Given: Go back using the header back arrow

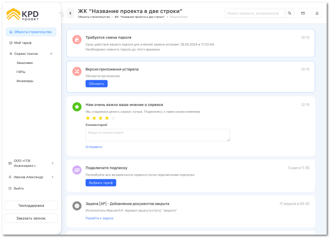Looking at the screenshot, I should [x=70, y=13].
